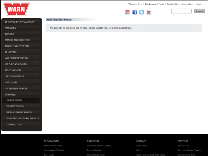Select Hoists in the sidebar
The width and height of the screenshot is (208, 156).
(x=9, y=34)
